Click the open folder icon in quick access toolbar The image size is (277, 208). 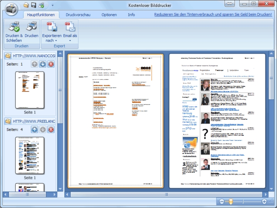[26, 5]
